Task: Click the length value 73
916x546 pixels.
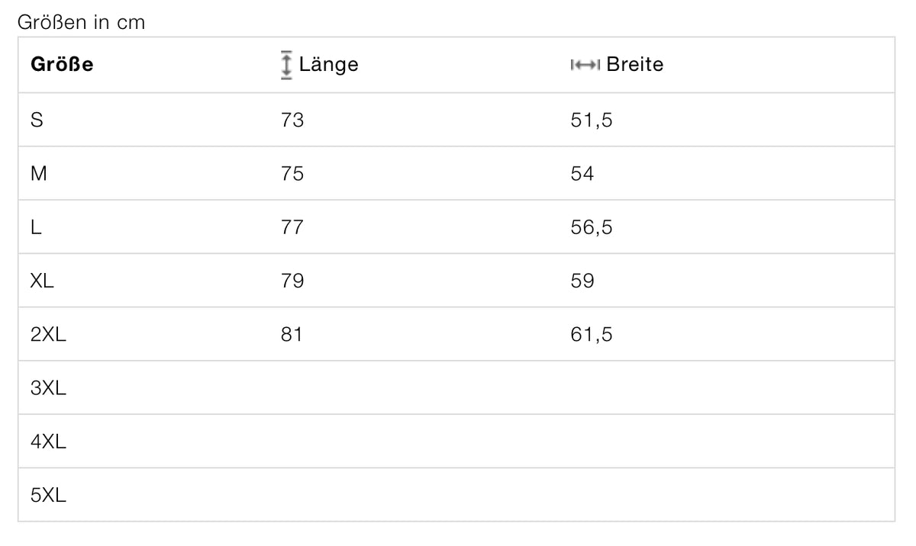Action: (x=292, y=120)
